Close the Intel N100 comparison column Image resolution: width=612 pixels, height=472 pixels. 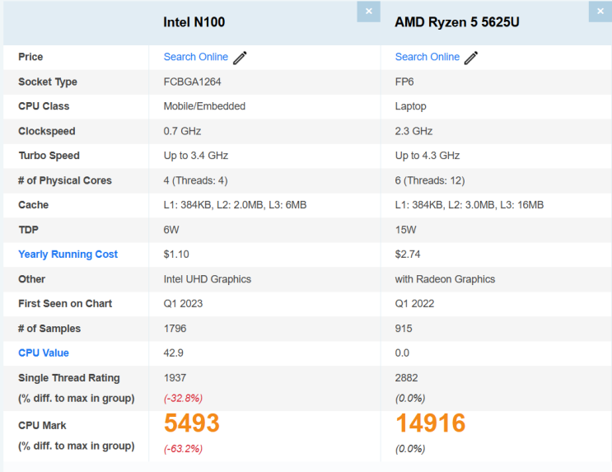[368, 12]
